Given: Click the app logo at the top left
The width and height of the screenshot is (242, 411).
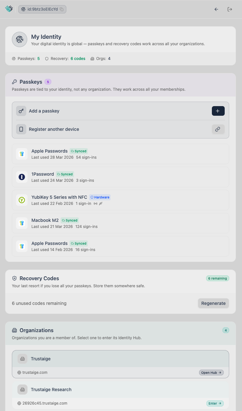Looking at the screenshot, I should (9, 9).
